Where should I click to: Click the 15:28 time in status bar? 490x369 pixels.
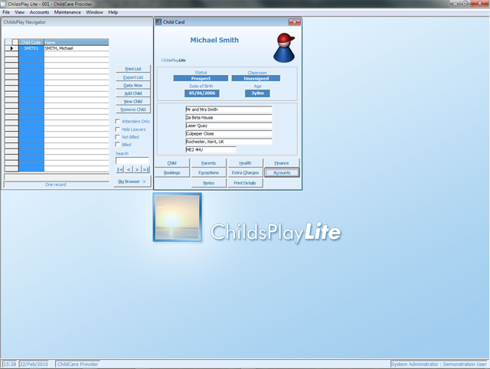10,364
